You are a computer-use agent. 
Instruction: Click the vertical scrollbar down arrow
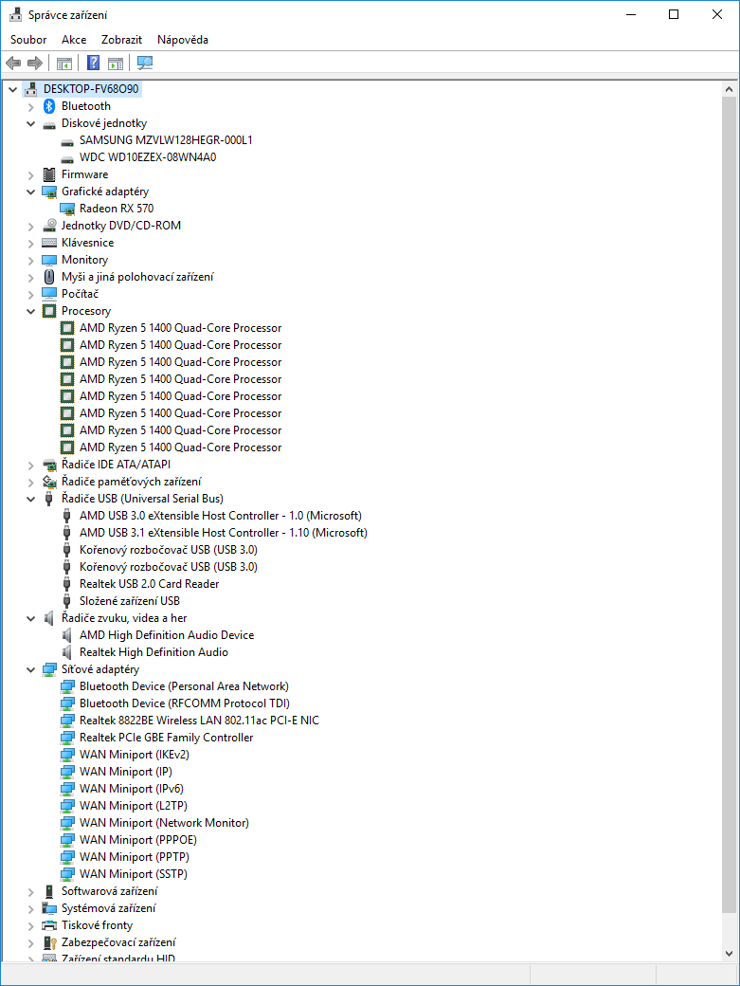[x=730, y=953]
